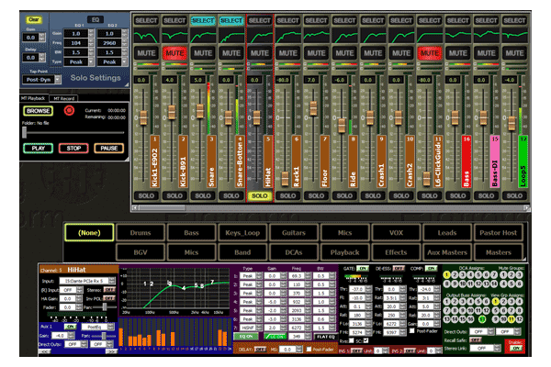The width and height of the screenshot is (551, 367).
Task: Select EQ band point 7 on graph
Action: click(212, 282)
